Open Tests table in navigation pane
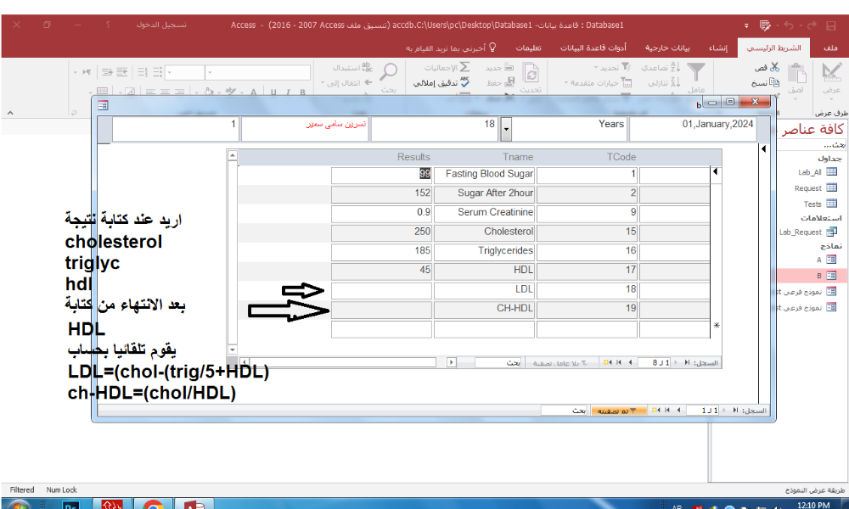This screenshot has width=849, height=509. 820,204
